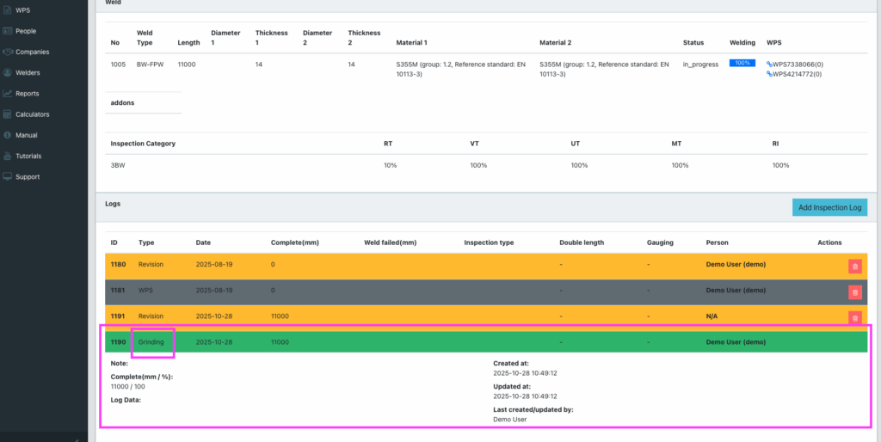The width and height of the screenshot is (881, 442).
Task: Click the blue 100% welding progress bar
Action: pyautogui.click(x=742, y=63)
